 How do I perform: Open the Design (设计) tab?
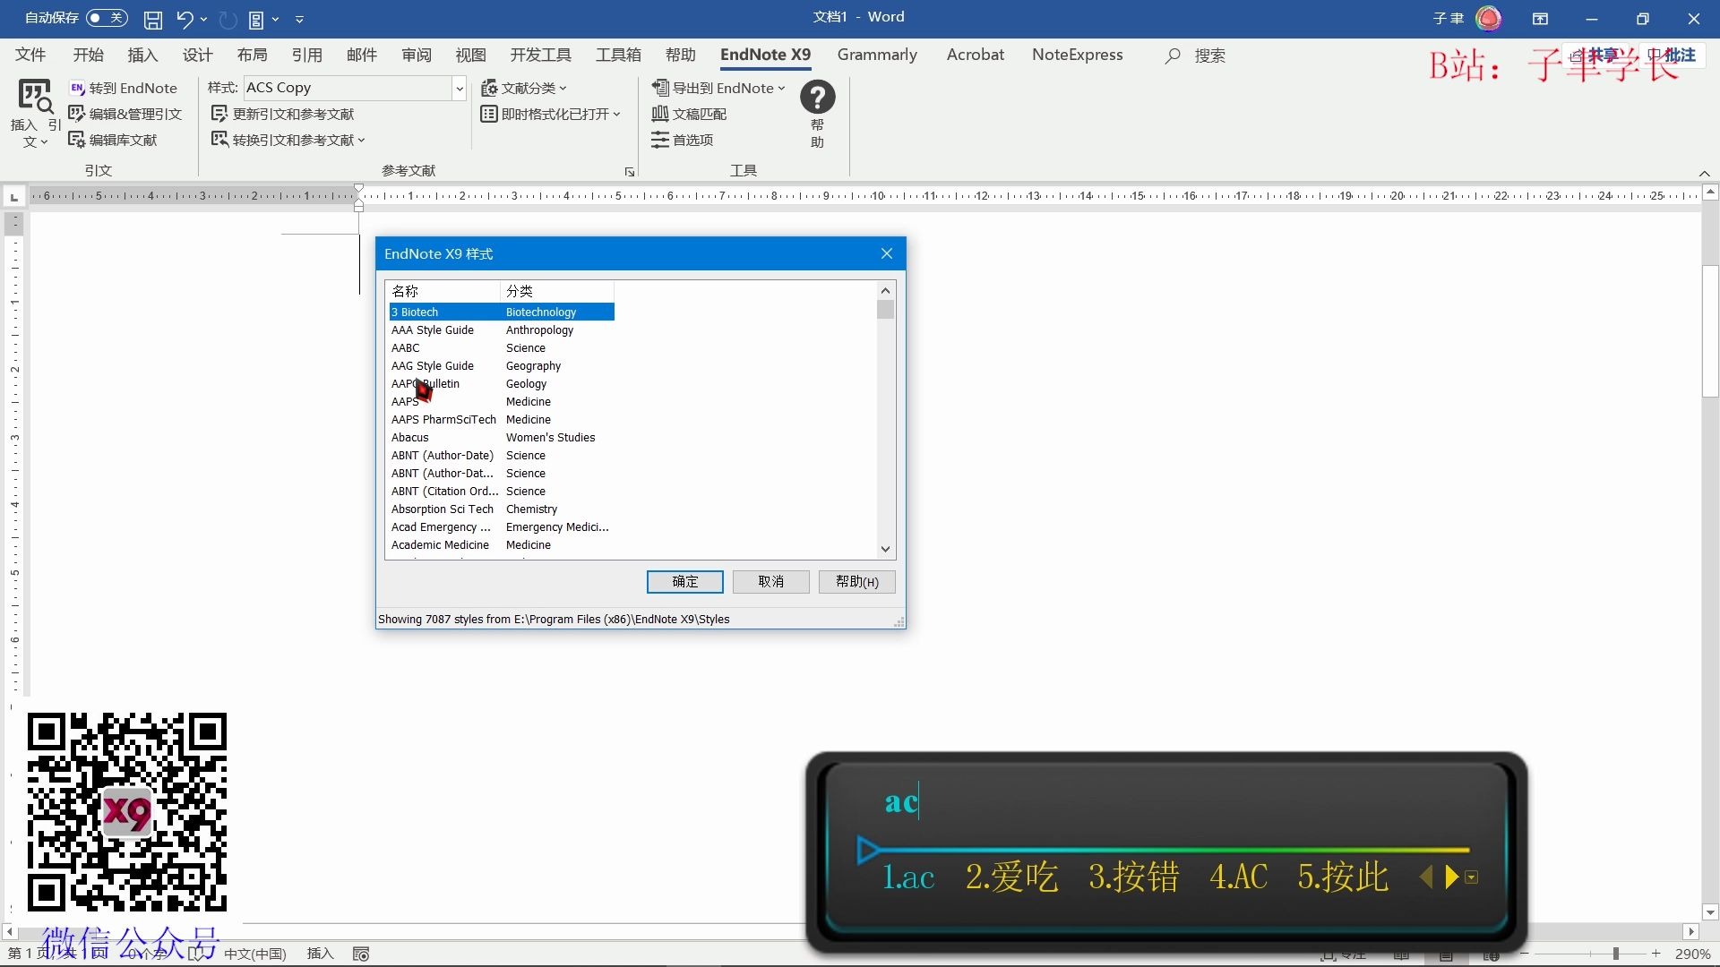pyautogui.click(x=197, y=55)
